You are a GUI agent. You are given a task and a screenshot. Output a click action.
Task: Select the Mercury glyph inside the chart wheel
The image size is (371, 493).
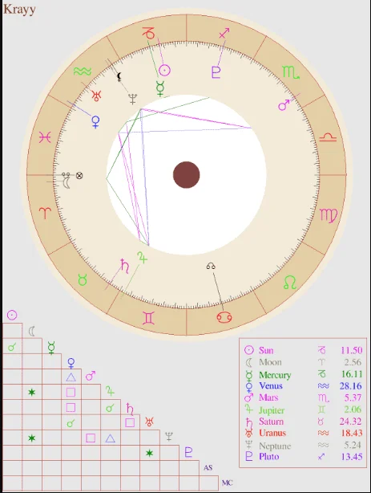coord(160,88)
